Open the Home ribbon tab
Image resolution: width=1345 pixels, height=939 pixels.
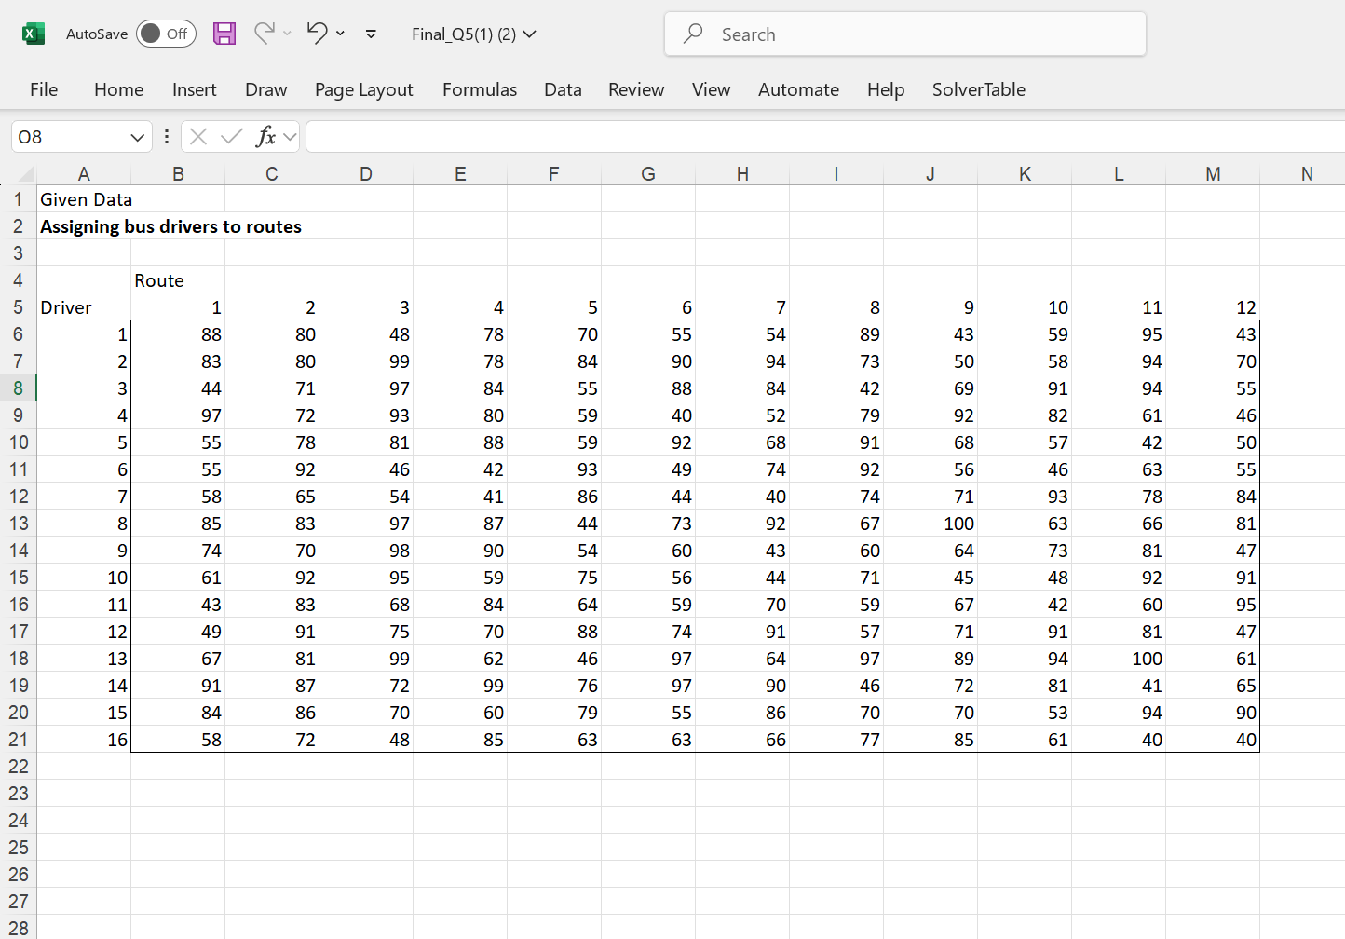coord(118,89)
